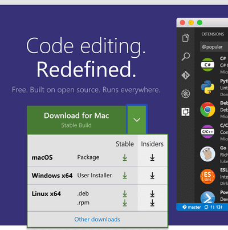This screenshot has width=228, height=230.
Task: Click the User Installer text
Action: (x=95, y=176)
